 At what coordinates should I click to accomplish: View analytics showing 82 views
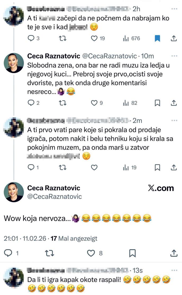(x=130, y=103)
